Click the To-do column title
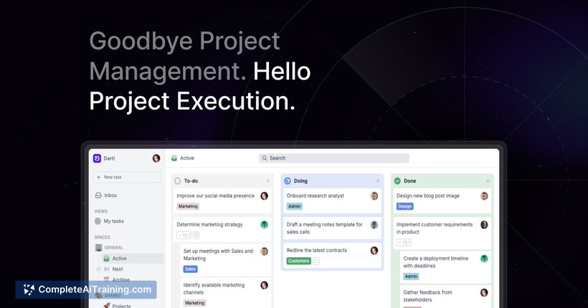The height and width of the screenshot is (308, 588). [x=191, y=181]
